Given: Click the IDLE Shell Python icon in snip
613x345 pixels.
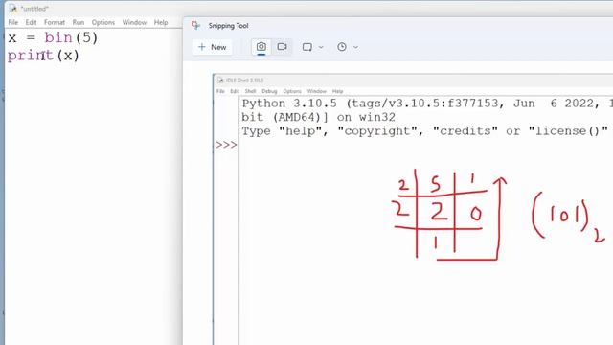Looking at the screenshot, I should click(x=220, y=80).
